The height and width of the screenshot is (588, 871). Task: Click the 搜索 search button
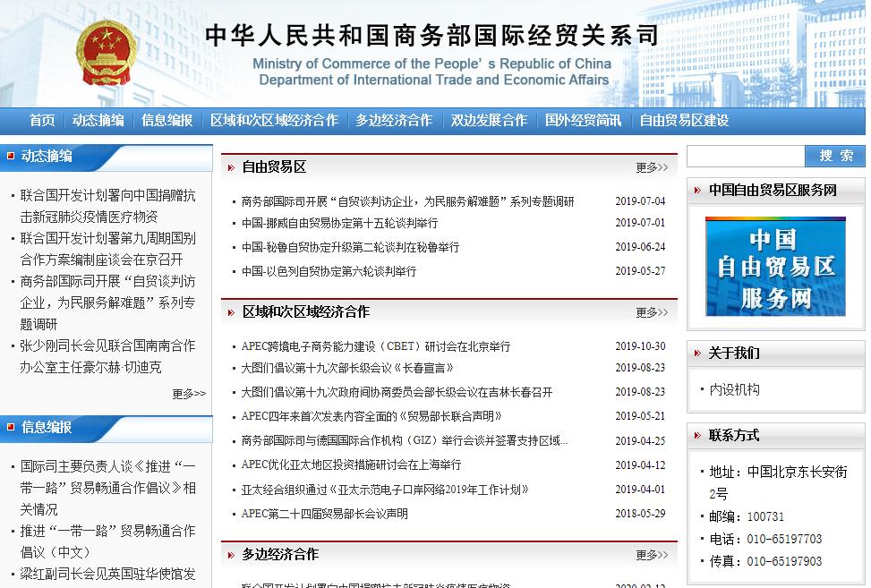(834, 156)
